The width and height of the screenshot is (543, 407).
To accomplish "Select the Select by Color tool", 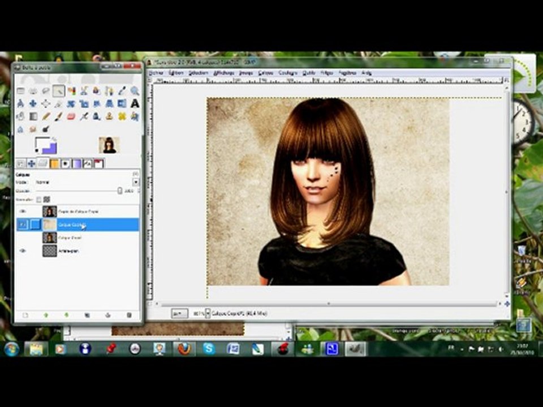I will (x=71, y=91).
